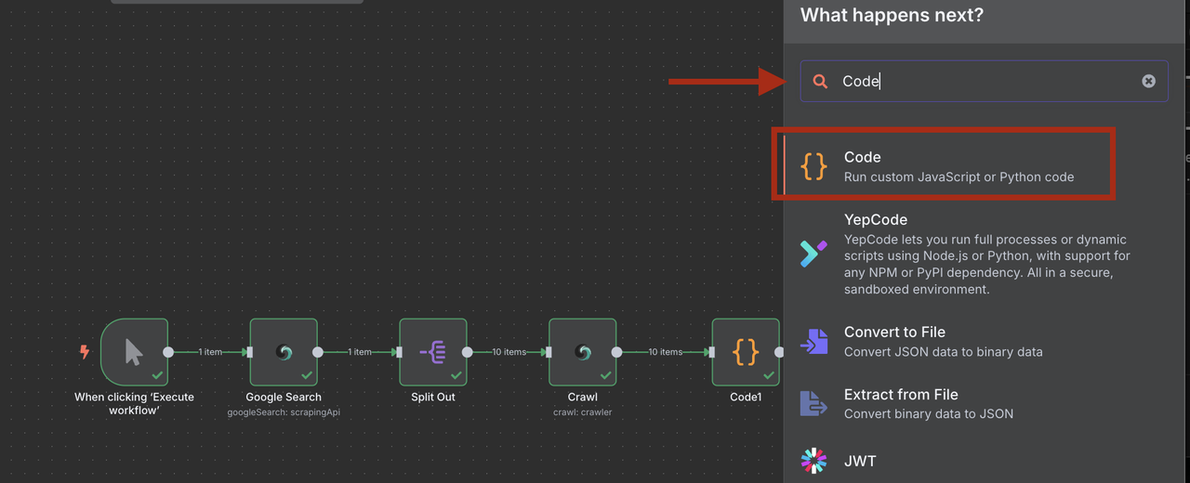The height and width of the screenshot is (483, 1190).
Task: Click the green success checkmark on Code1 node
Action: click(x=768, y=375)
